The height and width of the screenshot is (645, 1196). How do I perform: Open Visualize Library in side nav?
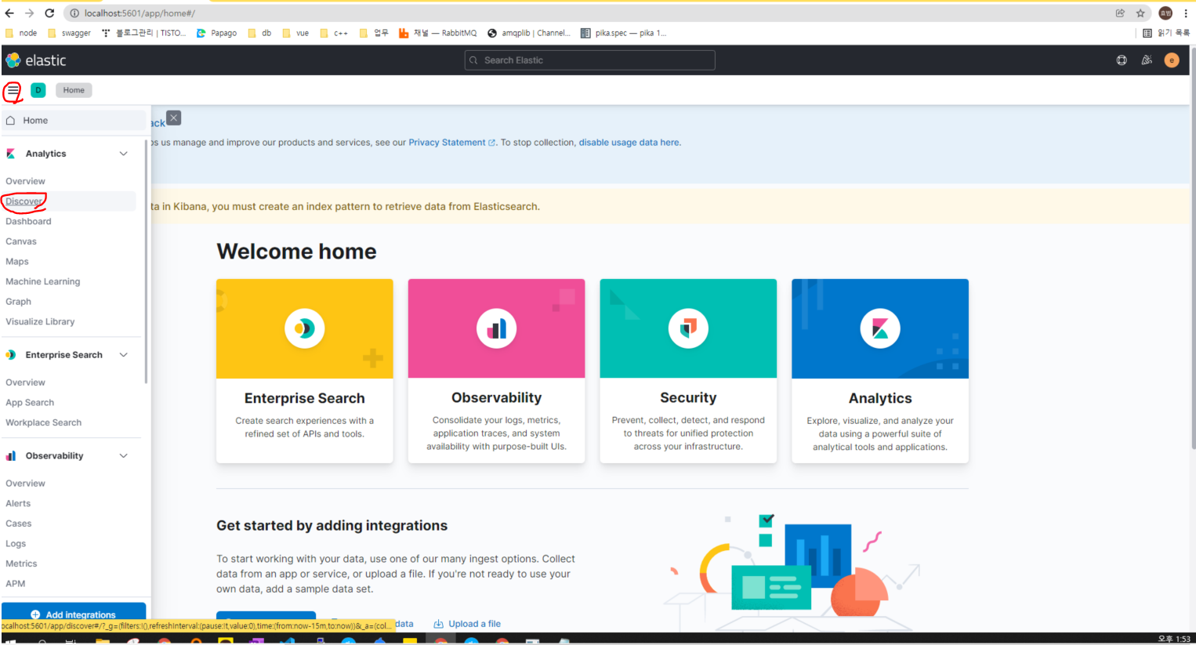[x=40, y=322]
